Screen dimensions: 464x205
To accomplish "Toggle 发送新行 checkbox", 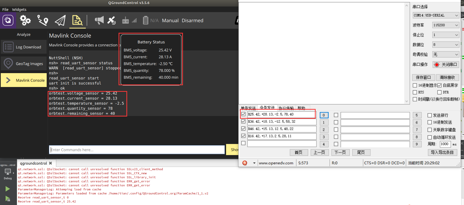I will tap(429, 115).
